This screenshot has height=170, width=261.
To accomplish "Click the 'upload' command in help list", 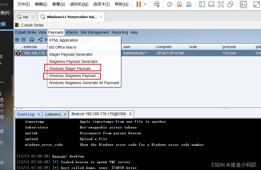I will tap(31, 139).
